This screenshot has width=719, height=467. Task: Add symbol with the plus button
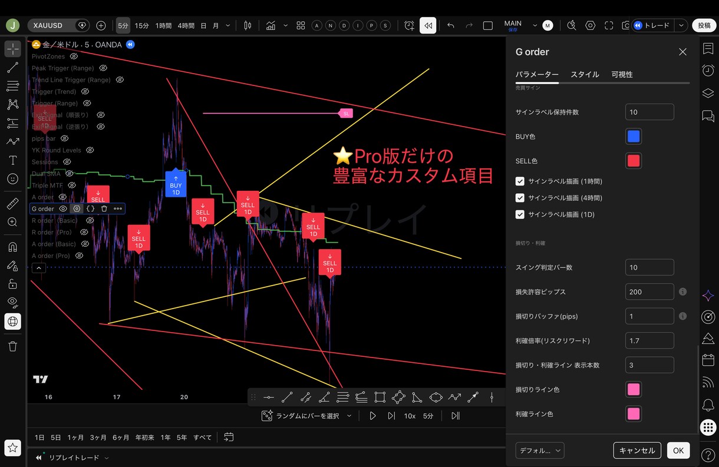101,25
